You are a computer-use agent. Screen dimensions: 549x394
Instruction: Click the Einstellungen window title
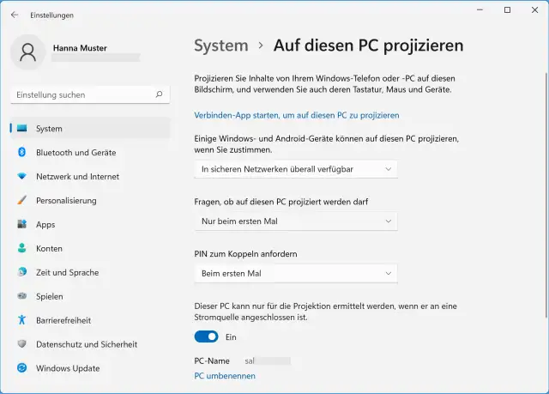pyautogui.click(x=51, y=15)
